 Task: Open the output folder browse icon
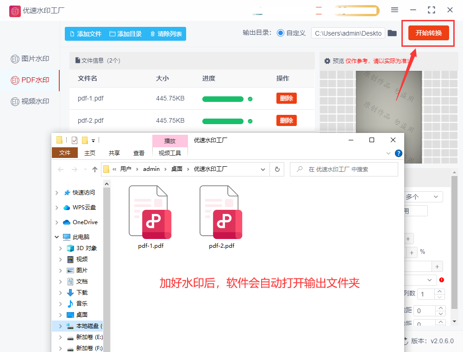[x=392, y=33]
